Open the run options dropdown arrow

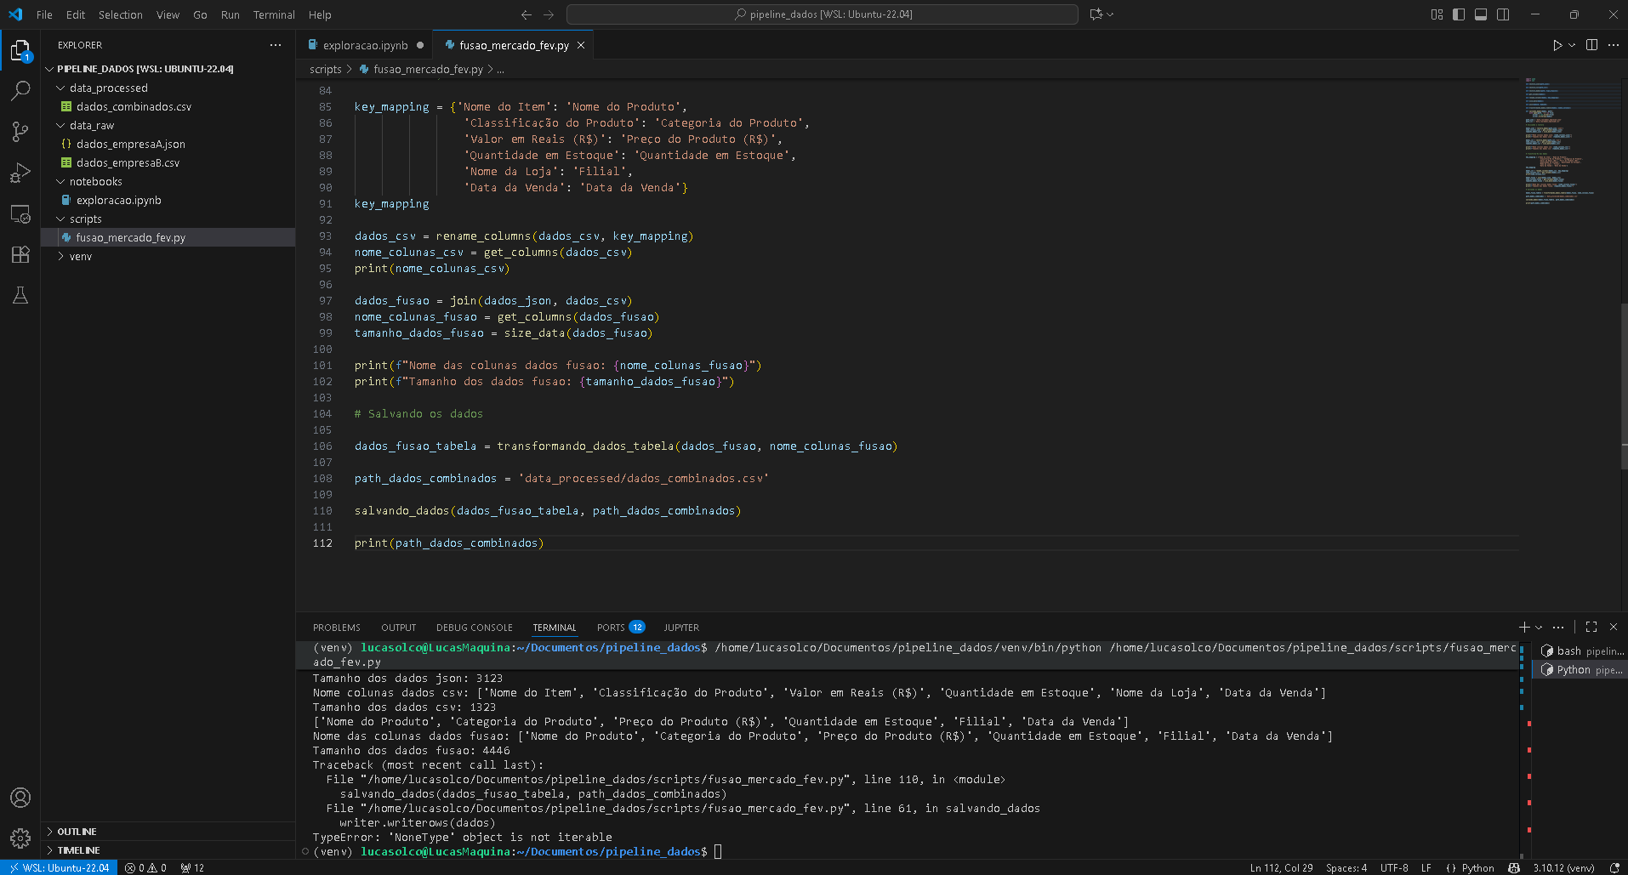[x=1572, y=45]
